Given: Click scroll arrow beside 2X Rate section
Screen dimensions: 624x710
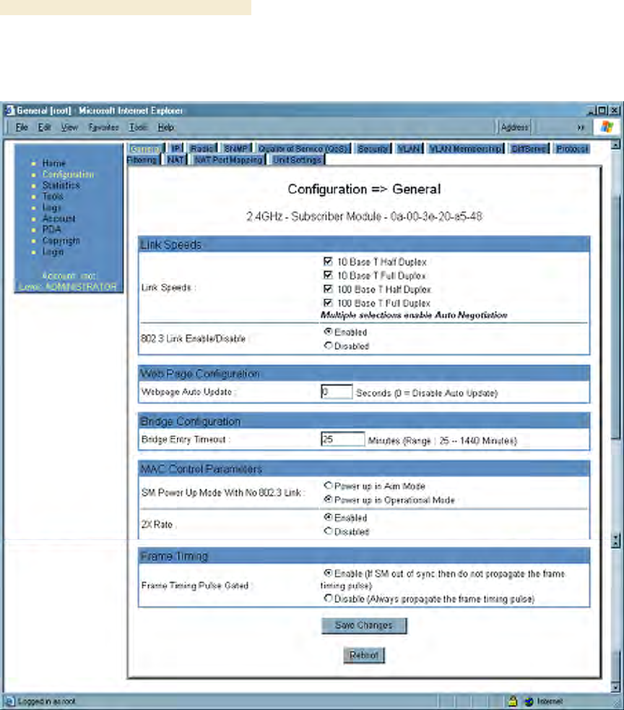Looking at the screenshot, I should [x=615, y=540].
